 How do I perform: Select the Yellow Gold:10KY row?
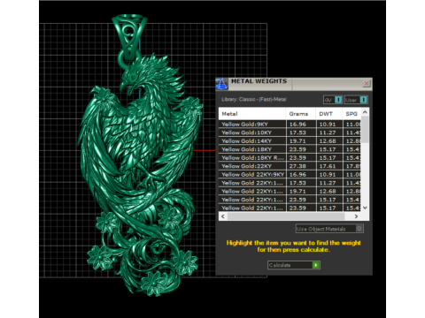(290, 132)
